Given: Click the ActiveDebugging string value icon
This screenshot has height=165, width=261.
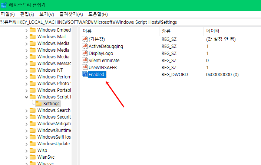Looking at the screenshot, I should (85, 46).
